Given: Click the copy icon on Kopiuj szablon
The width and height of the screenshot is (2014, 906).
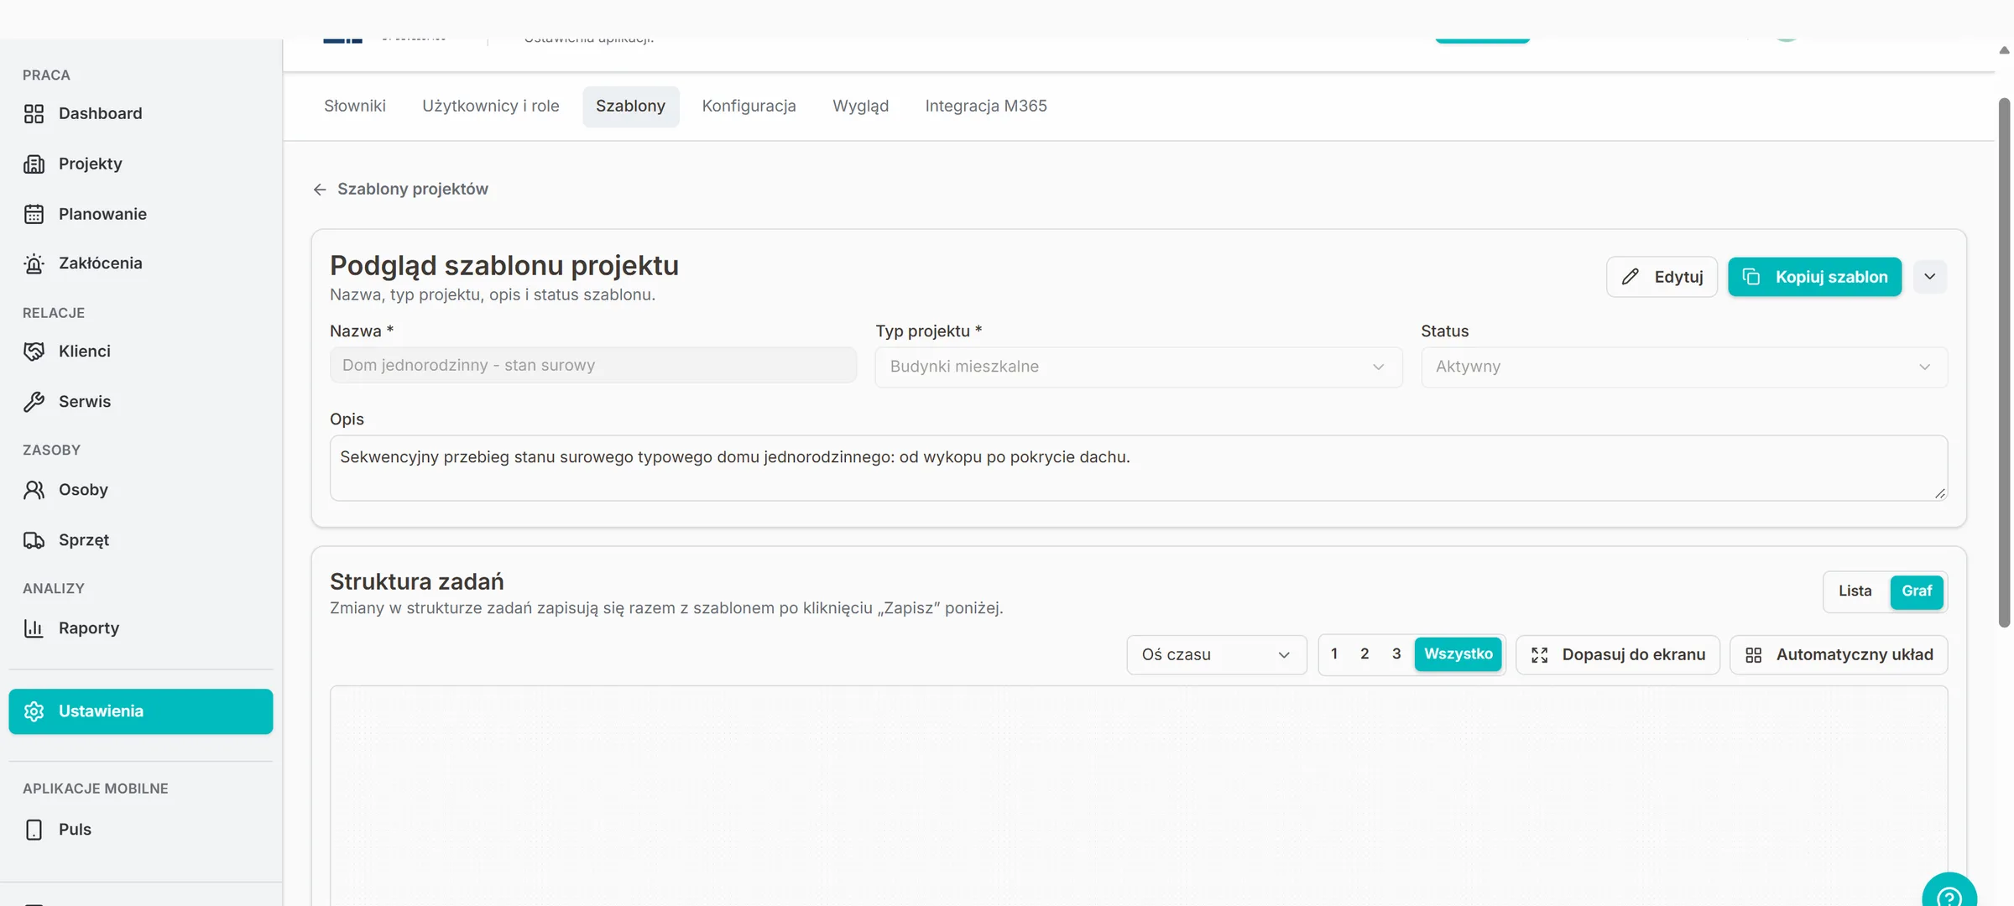Looking at the screenshot, I should click(x=1751, y=277).
